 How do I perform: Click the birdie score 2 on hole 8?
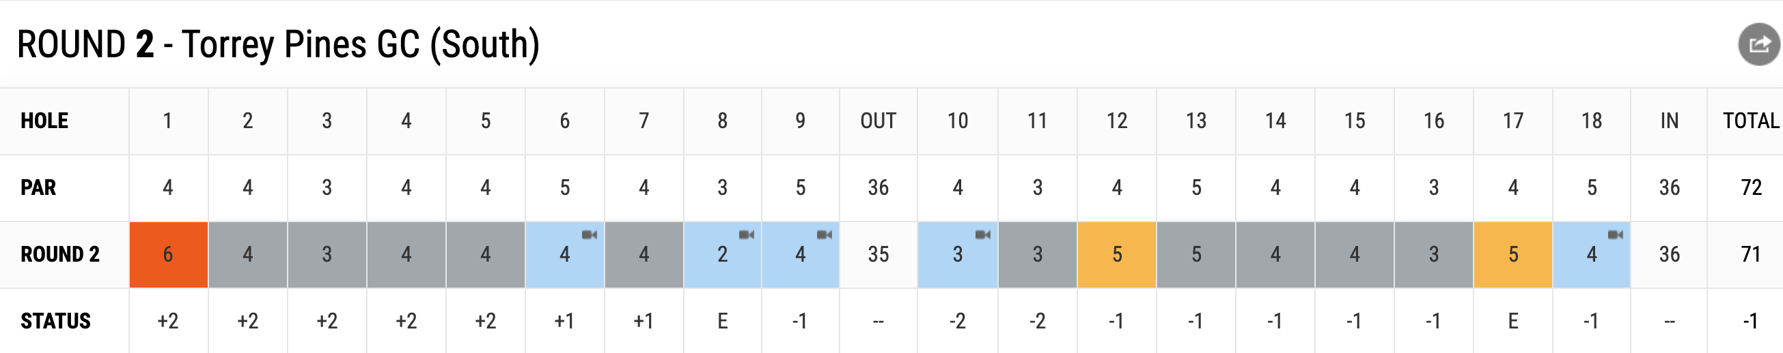pyautogui.click(x=723, y=254)
